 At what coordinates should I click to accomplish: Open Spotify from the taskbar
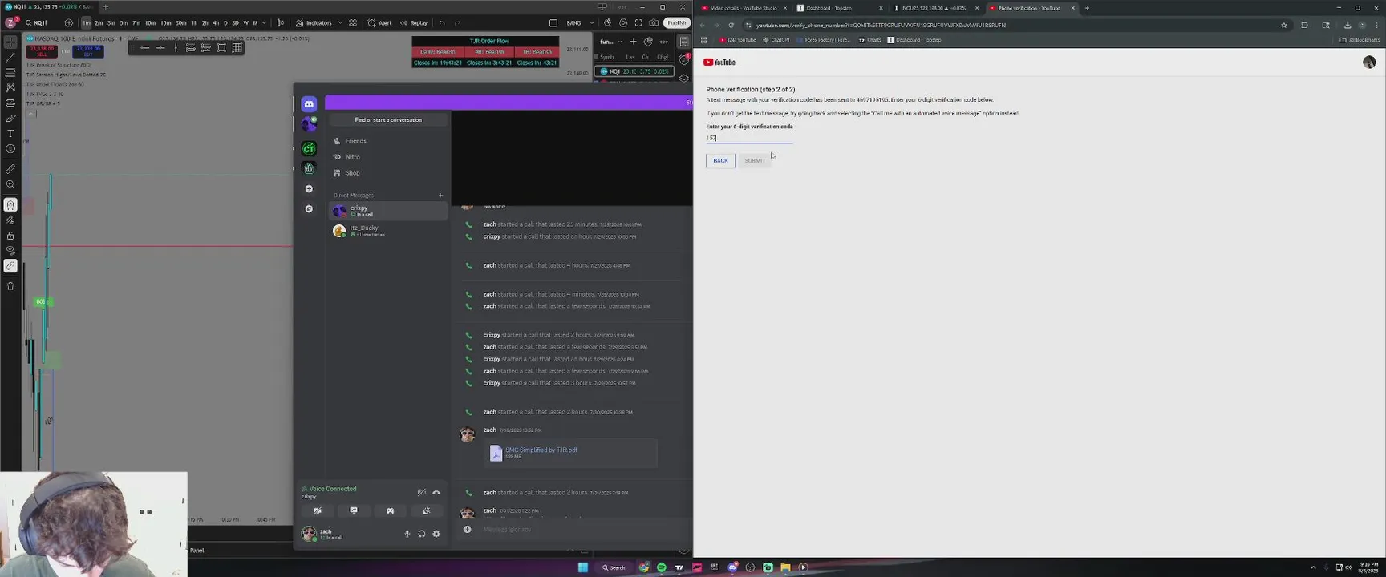tap(662, 567)
